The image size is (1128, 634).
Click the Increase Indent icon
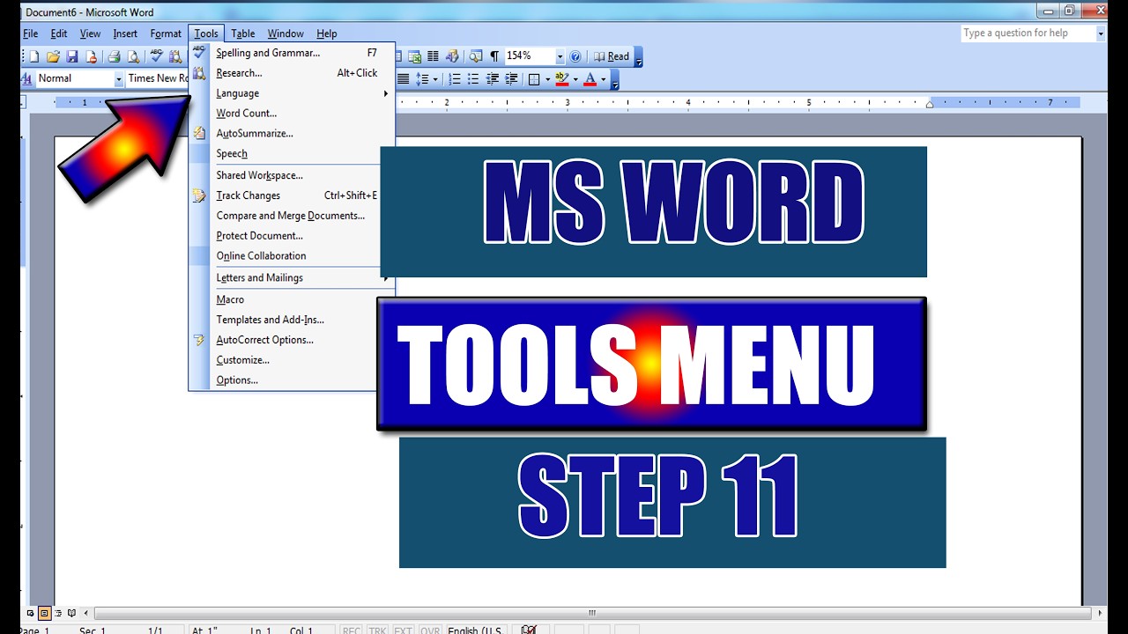point(512,79)
